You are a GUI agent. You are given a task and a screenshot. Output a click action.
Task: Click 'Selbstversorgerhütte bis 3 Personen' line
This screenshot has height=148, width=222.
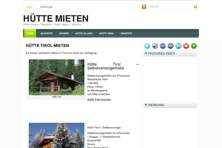[x=108, y=76]
